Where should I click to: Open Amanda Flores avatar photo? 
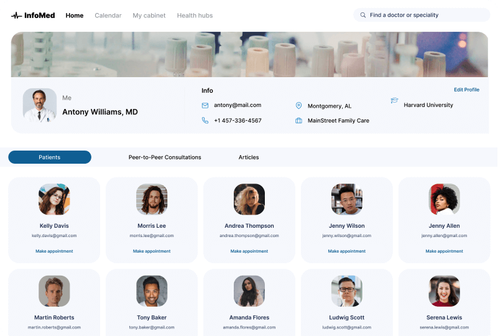(x=249, y=291)
